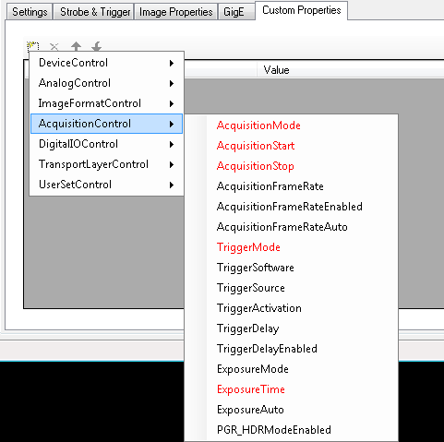Click the move up arrow icon

pos(76,46)
